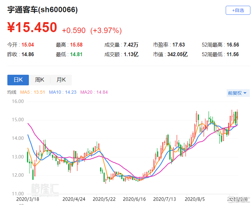Click the percent change (+3.97%)
This screenshot has height=205, width=252.
click(x=106, y=30)
